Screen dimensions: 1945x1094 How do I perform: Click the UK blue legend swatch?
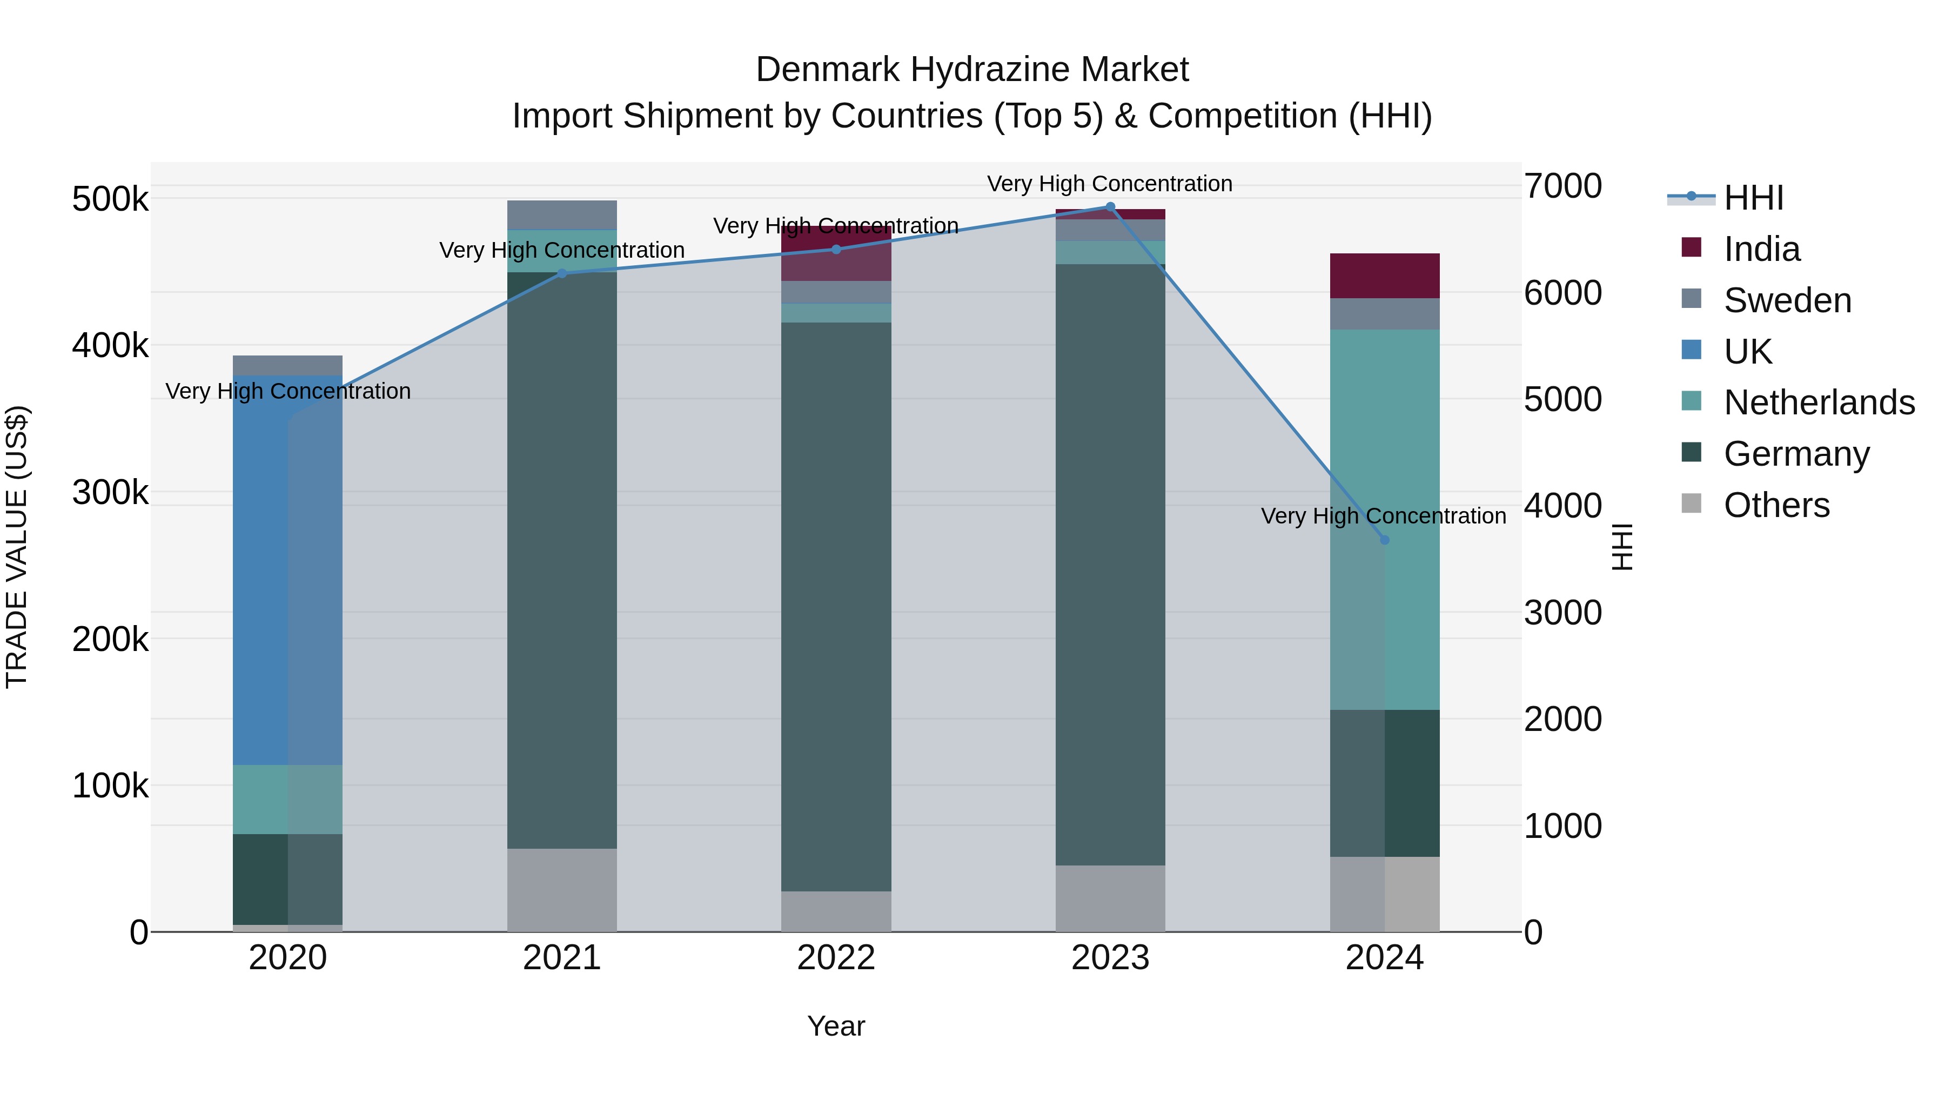click(x=1691, y=350)
